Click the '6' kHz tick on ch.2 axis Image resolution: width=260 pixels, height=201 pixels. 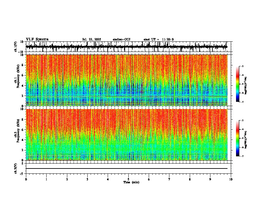23,130
